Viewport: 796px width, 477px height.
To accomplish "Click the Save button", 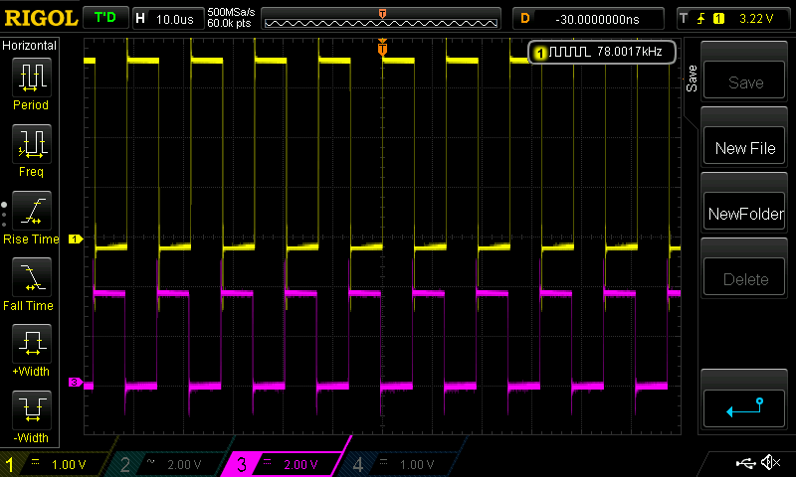I will 744,80.
